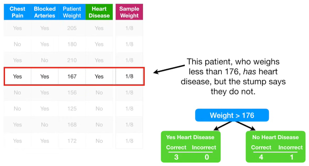Click patient weight 167 in highlighted row
309x166 pixels.
(72, 76)
